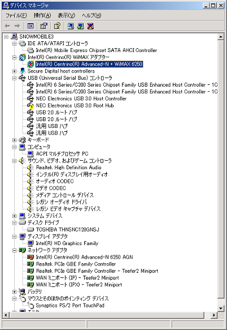Click the vertical scrollbar down arrow

pos(220,308)
